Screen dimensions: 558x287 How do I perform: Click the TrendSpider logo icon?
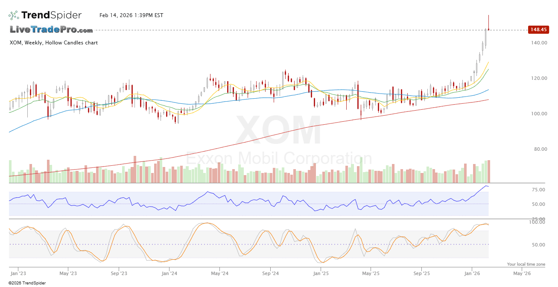click(14, 15)
